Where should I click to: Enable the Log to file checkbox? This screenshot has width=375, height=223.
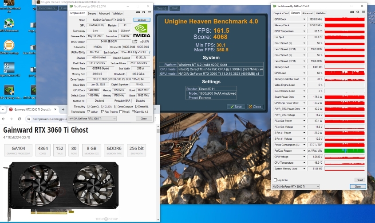[275, 180]
